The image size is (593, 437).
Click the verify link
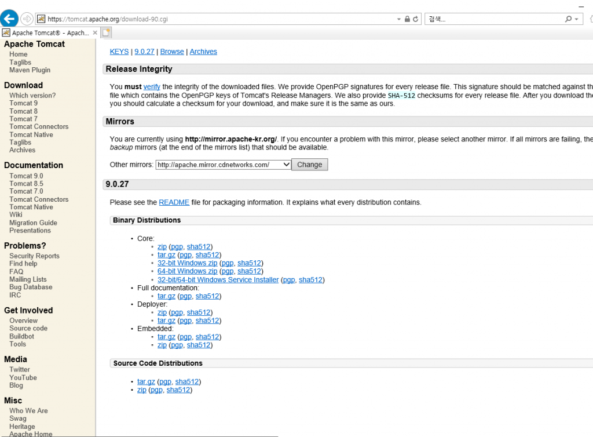tap(152, 86)
